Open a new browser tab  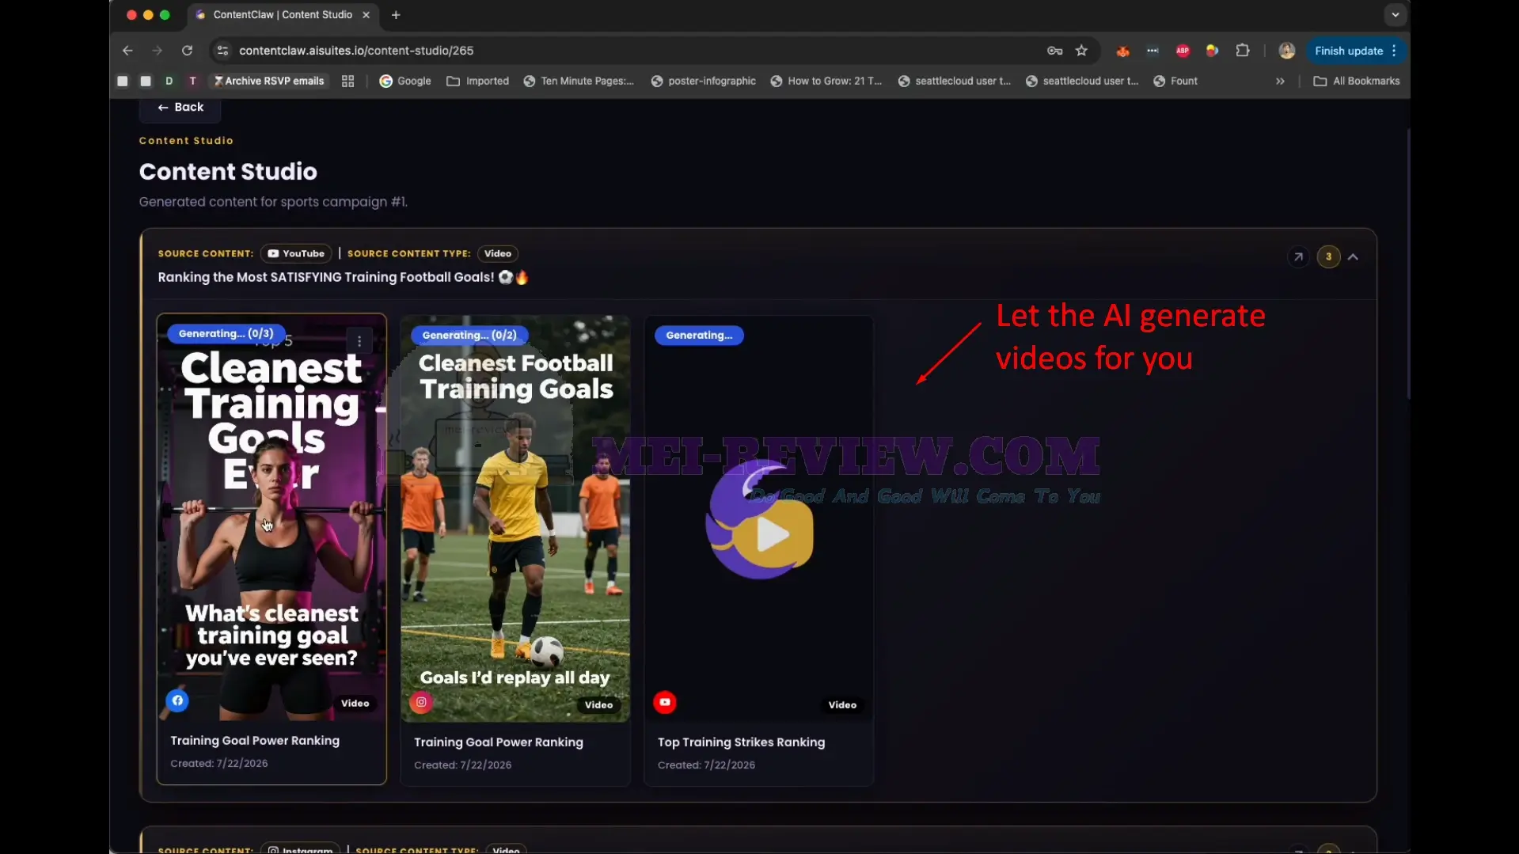(x=396, y=15)
